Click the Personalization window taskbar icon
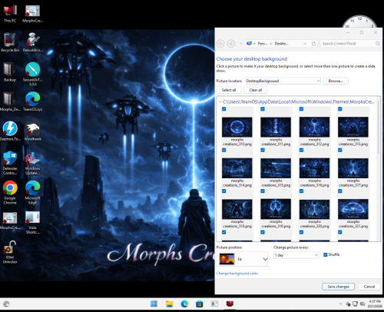This screenshot has height=312, width=384. 230,304
